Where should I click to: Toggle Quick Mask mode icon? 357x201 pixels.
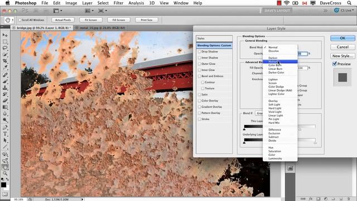5,194
